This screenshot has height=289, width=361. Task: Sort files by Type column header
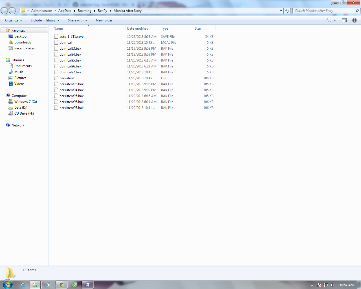[x=176, y=29]
